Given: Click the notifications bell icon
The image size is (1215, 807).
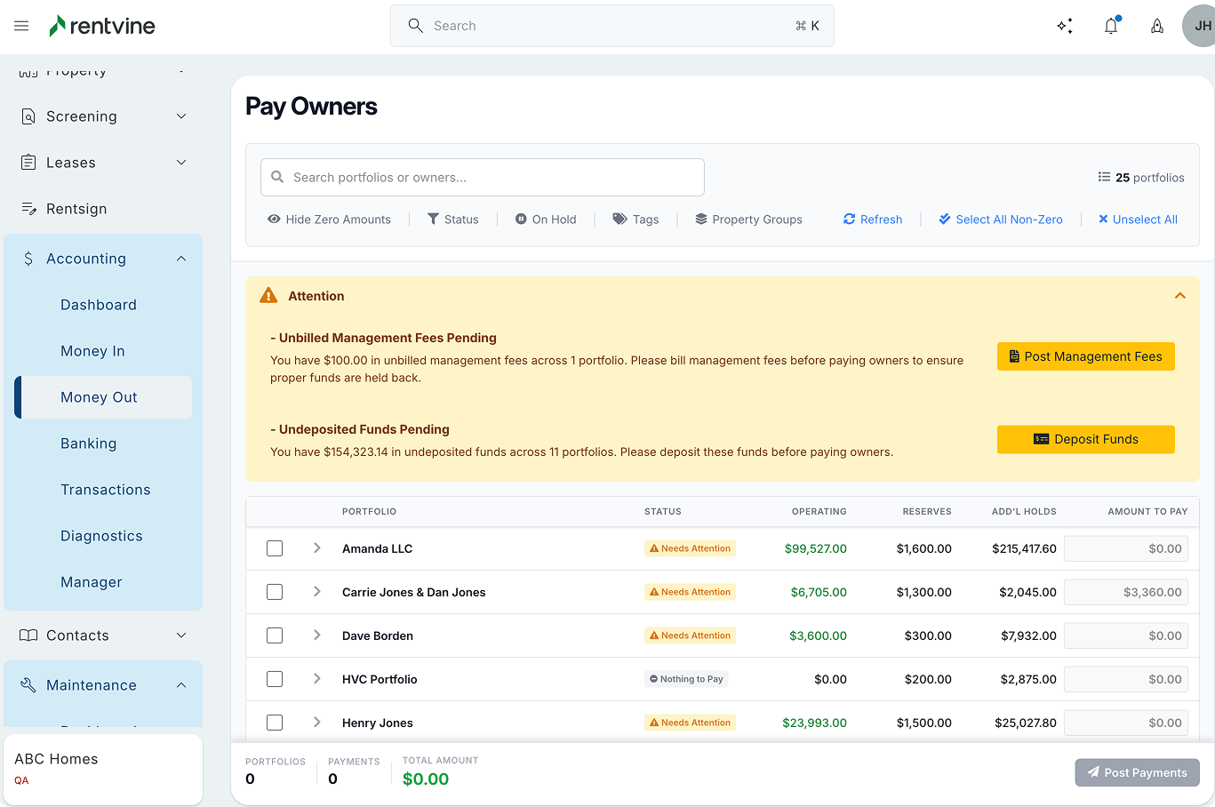Looking at the screenshot, I should coord(1111,26).
